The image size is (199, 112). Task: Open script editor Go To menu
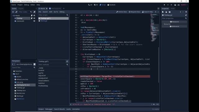[56, 12]
